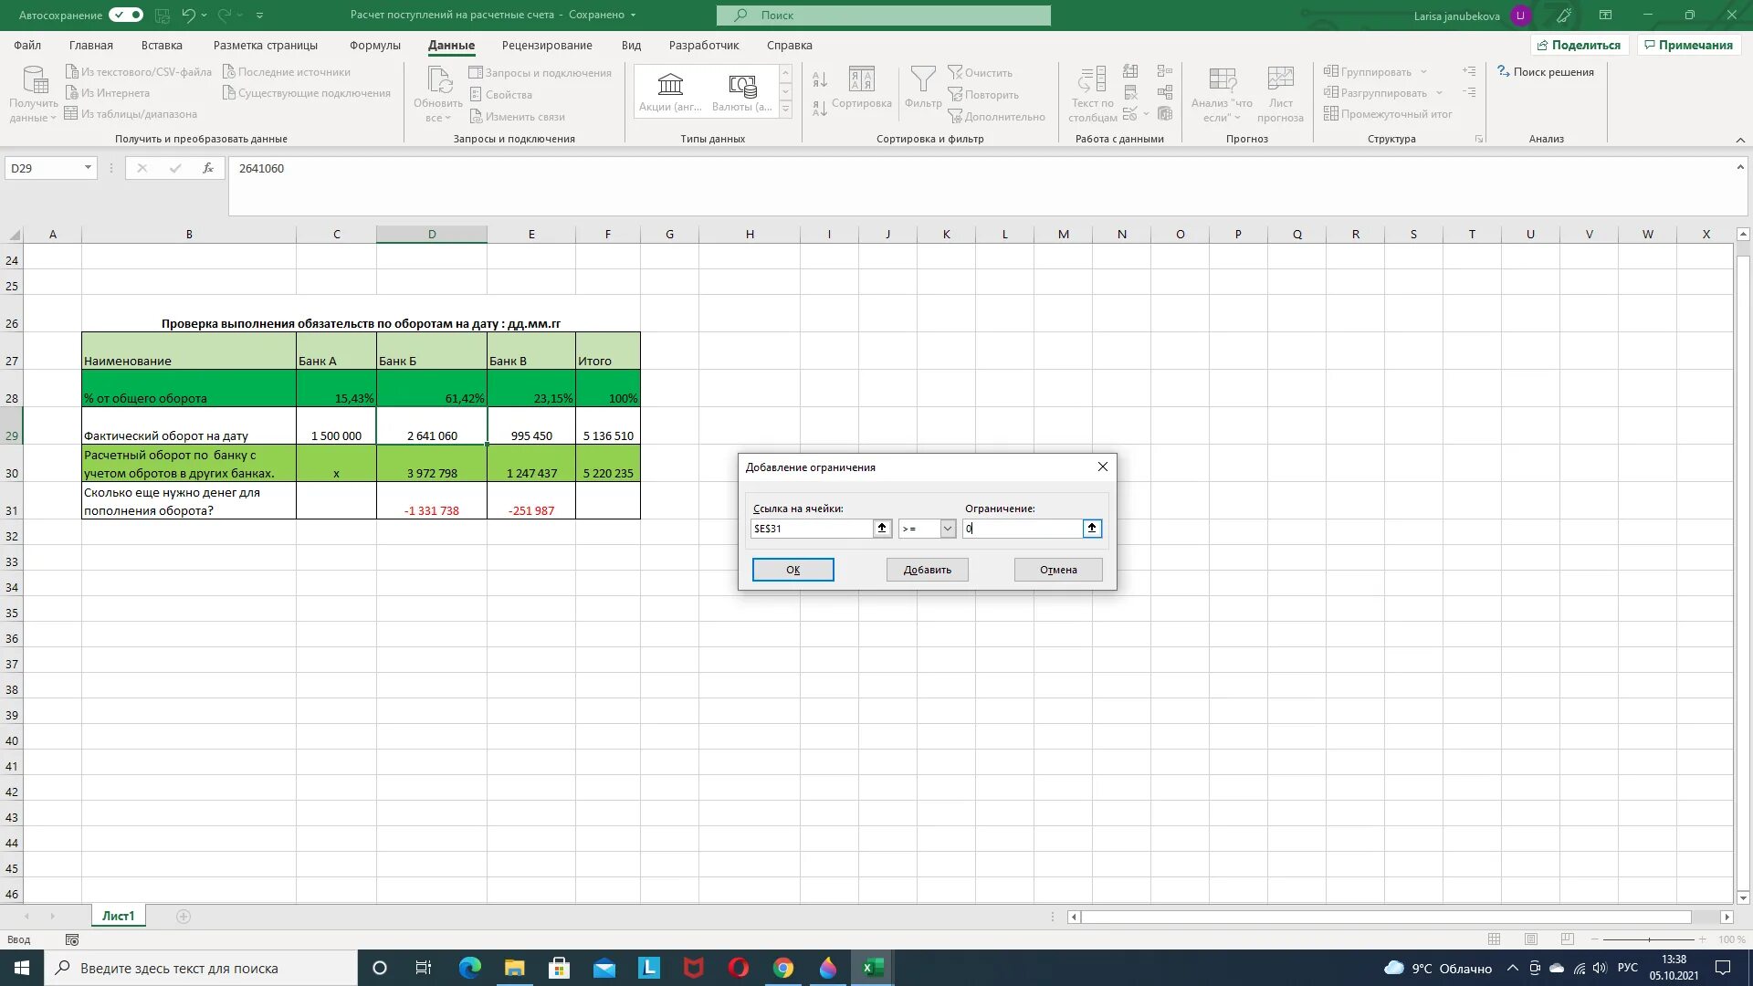Click the Flash Fill icon
The image size is (1753, 986).
pyautogui.click(x=1130, y=71)
